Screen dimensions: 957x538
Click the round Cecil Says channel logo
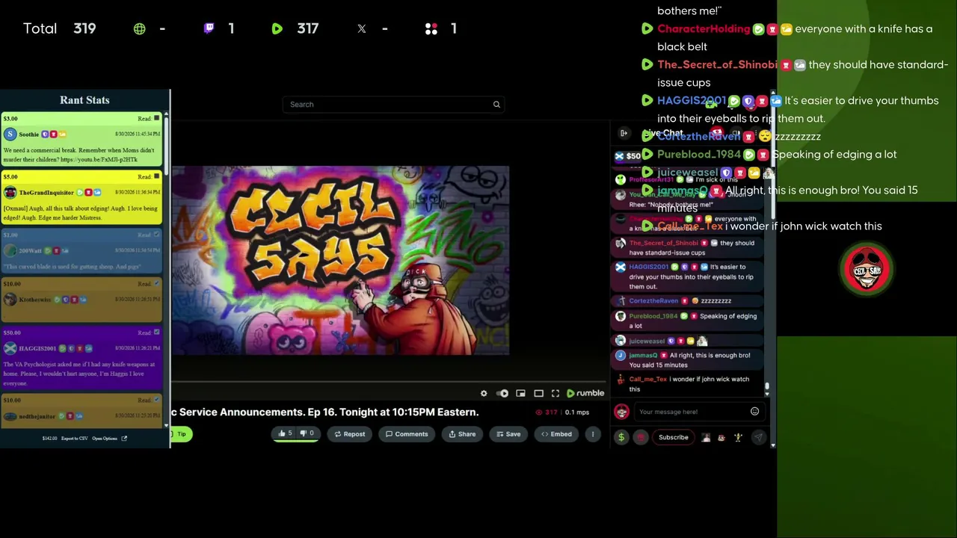click(x=867, y=269)
